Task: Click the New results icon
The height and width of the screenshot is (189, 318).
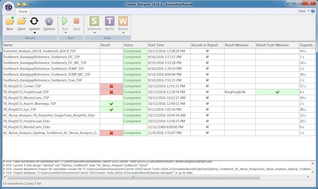Action: pyautogui.click(x=9, y=21)
